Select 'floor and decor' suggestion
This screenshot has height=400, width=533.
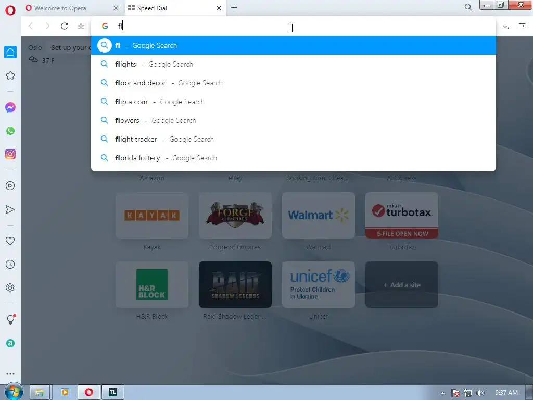(x=294, y=83)
